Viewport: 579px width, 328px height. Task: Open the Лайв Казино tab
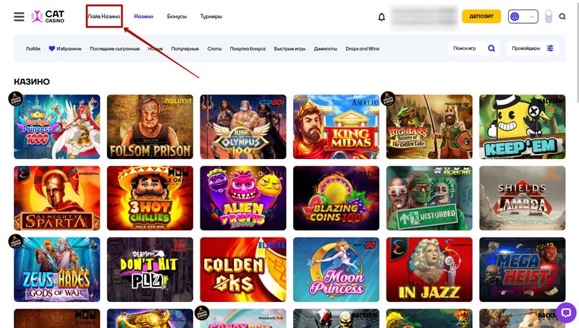coord(104,17)
